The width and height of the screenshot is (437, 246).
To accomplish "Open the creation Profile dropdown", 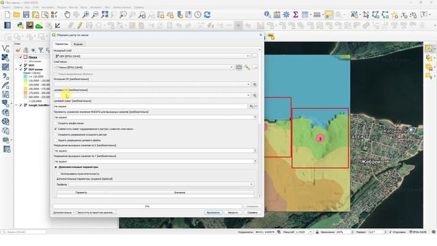I will point(161,184).
